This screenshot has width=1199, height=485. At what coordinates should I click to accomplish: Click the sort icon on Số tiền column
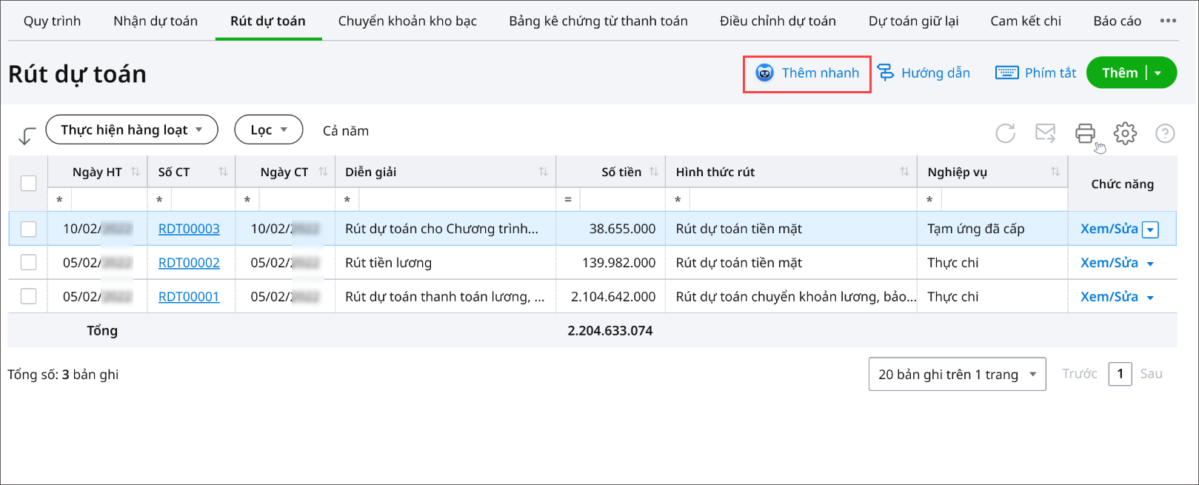[x=654, y=172]
